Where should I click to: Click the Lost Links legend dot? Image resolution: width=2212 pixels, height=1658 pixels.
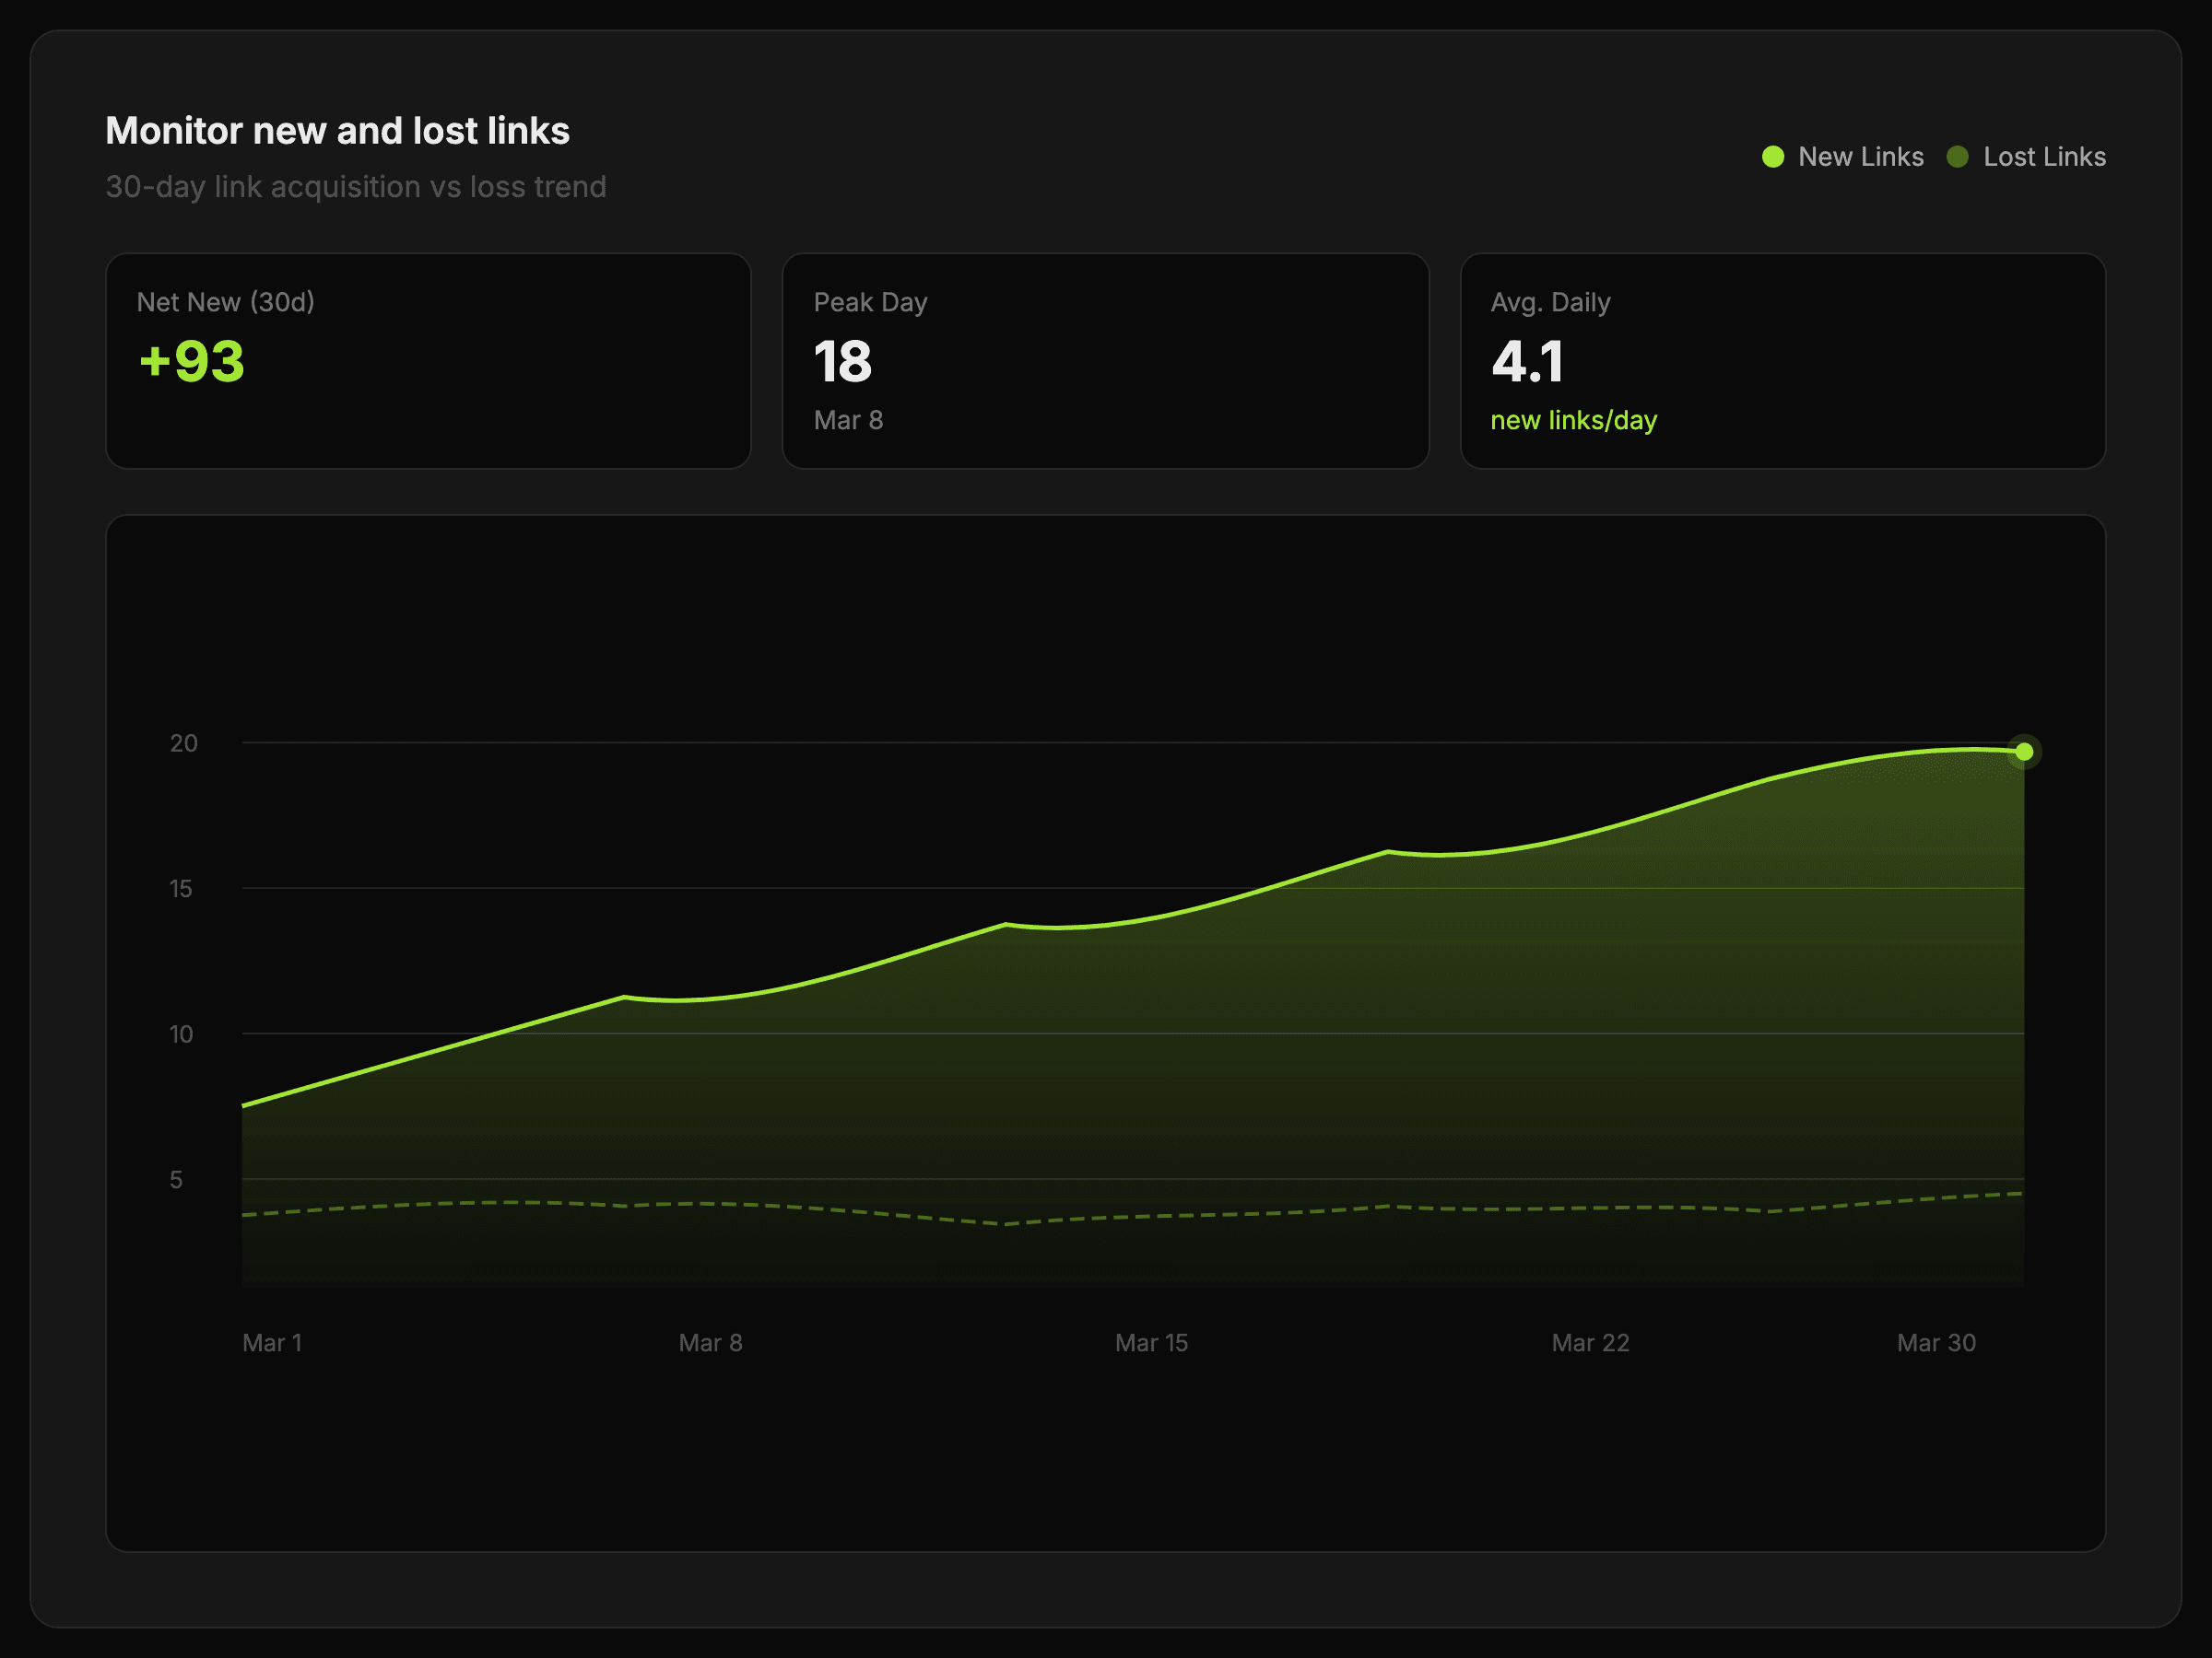(x=1957, y=157)
